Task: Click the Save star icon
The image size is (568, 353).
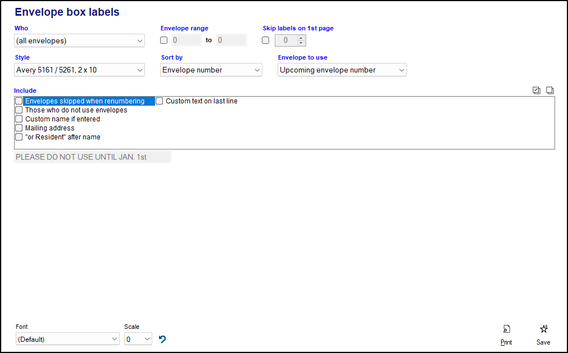Action: [x=543, y=329]
